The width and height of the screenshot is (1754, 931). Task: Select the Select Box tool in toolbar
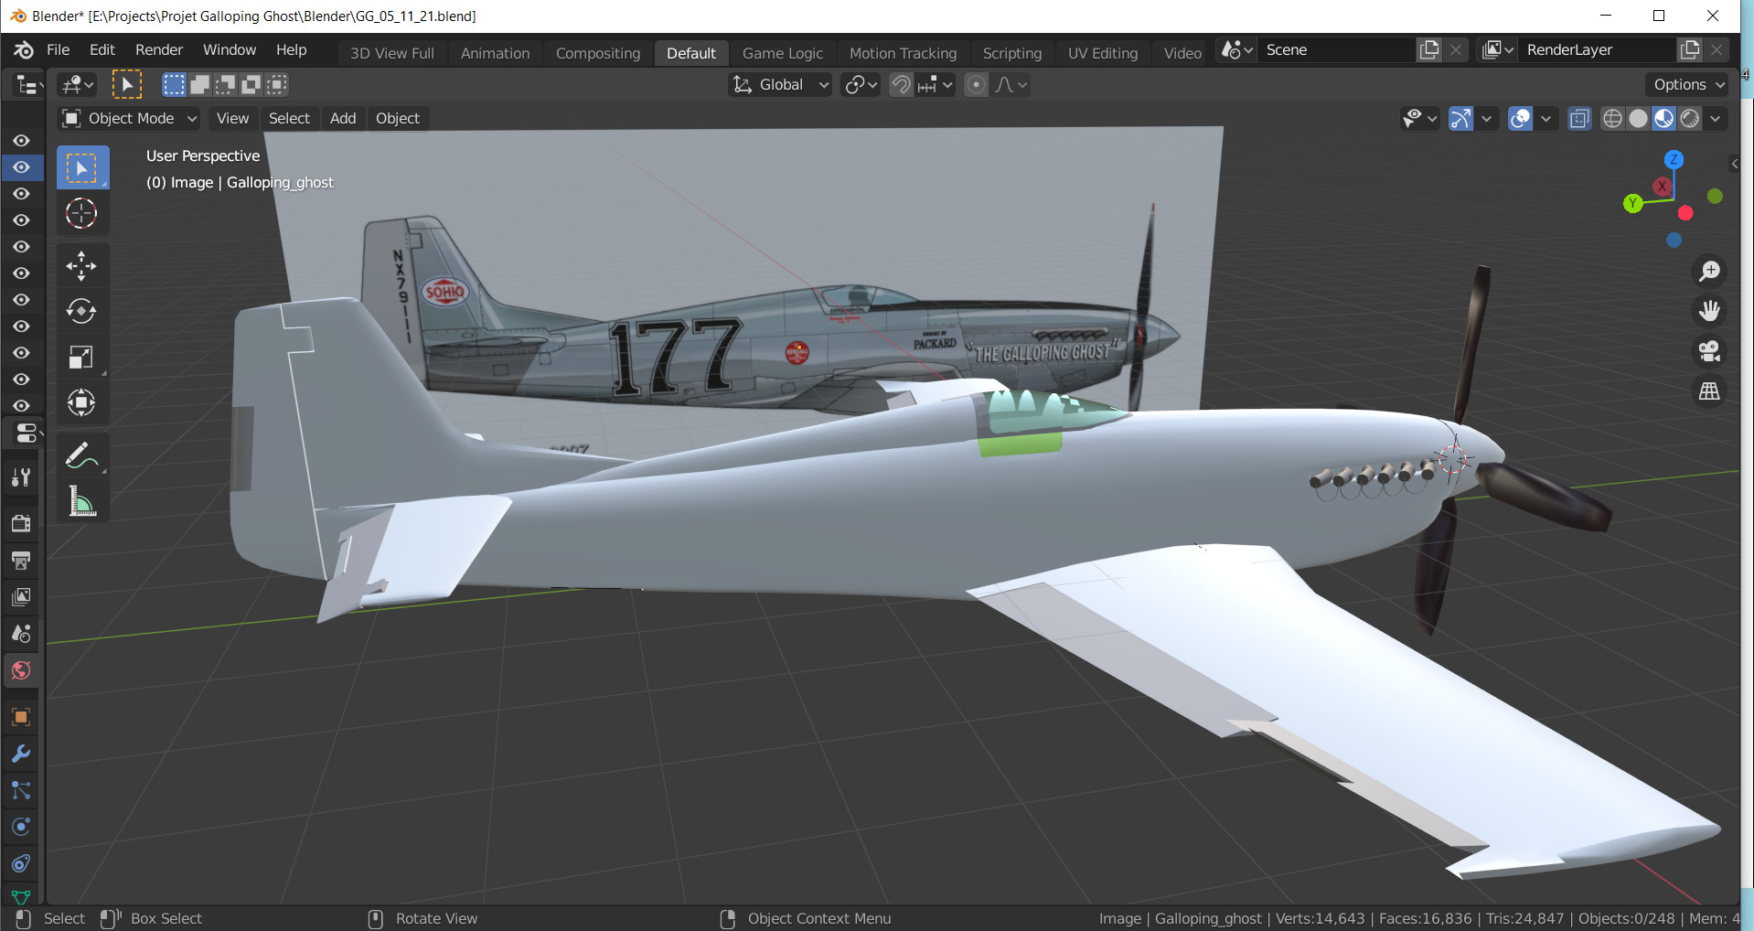pyautogui.click(x=82, y=168)
